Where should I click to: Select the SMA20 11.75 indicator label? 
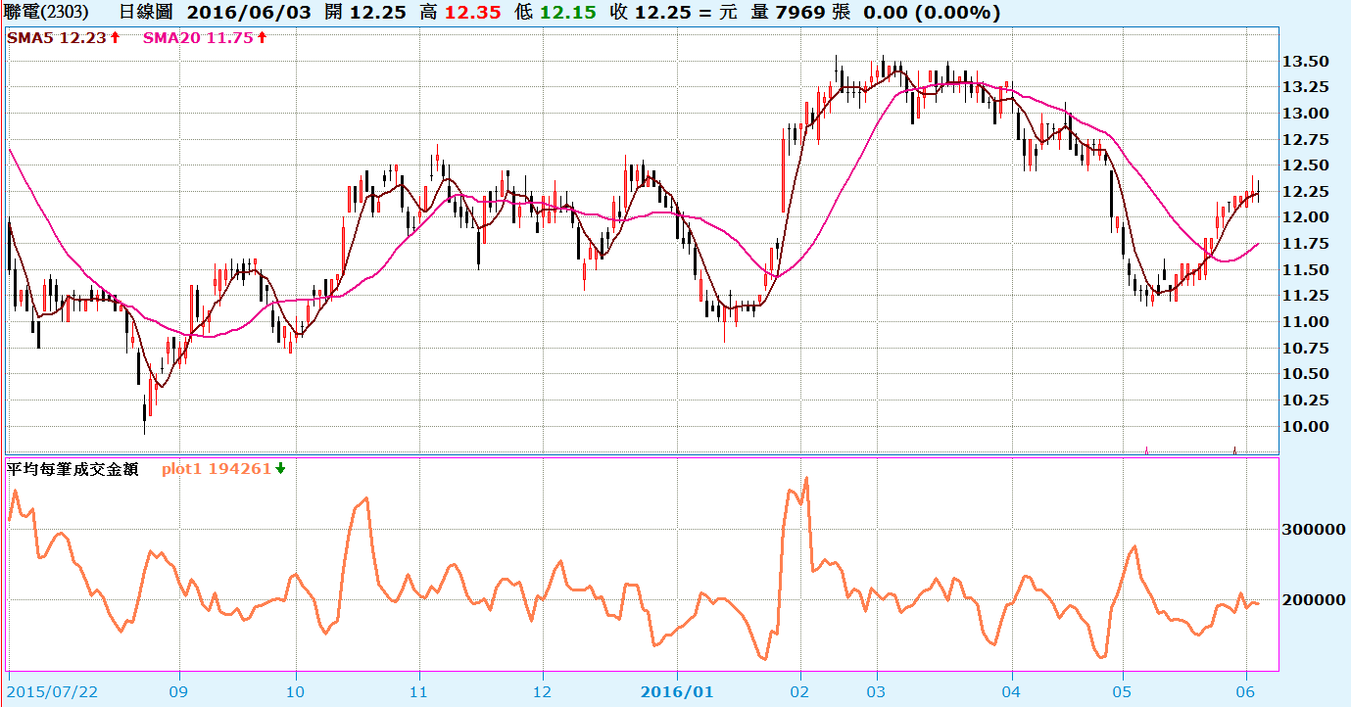(199, 37)
